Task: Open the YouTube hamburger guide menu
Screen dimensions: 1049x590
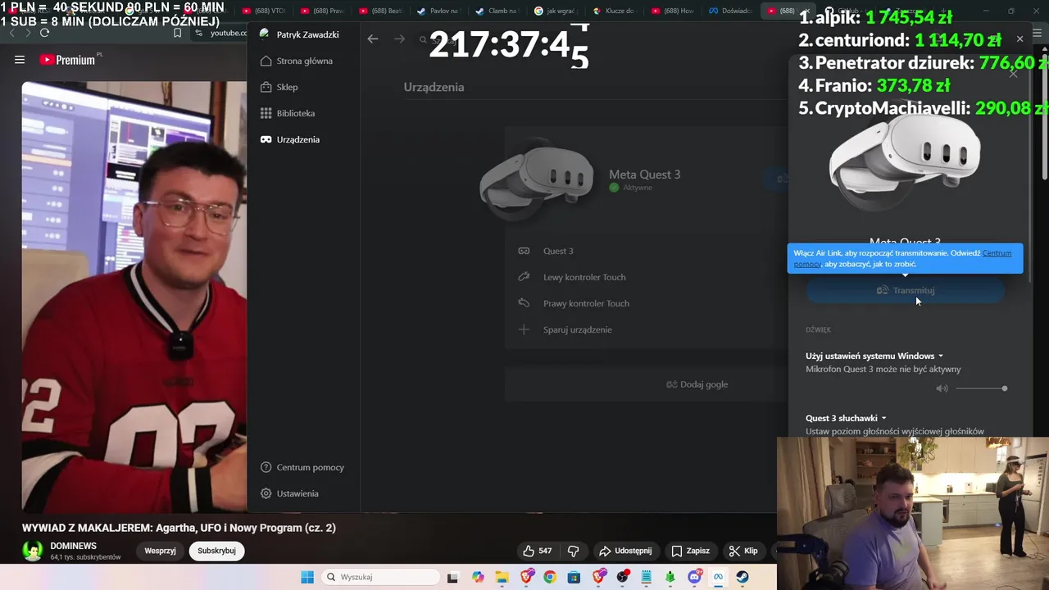Action: [20, 60]
